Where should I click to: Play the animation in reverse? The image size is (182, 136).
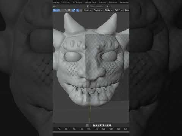(100, 125)
